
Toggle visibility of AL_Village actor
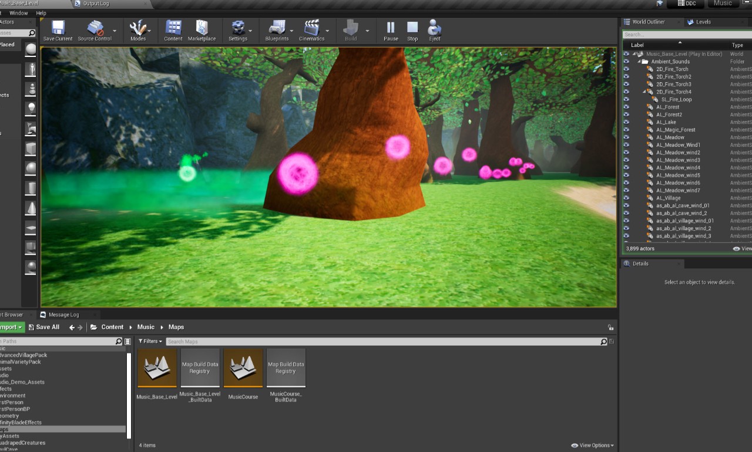point(626,198)
